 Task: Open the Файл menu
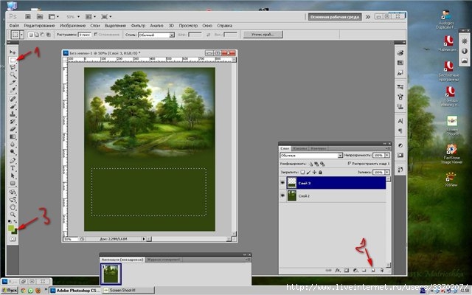[14, 26]
